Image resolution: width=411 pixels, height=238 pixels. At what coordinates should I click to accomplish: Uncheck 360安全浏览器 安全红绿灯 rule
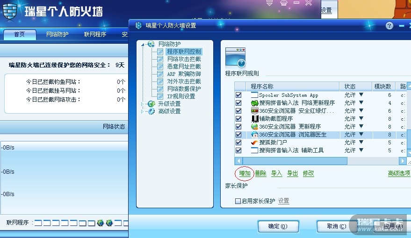(238, 111)
